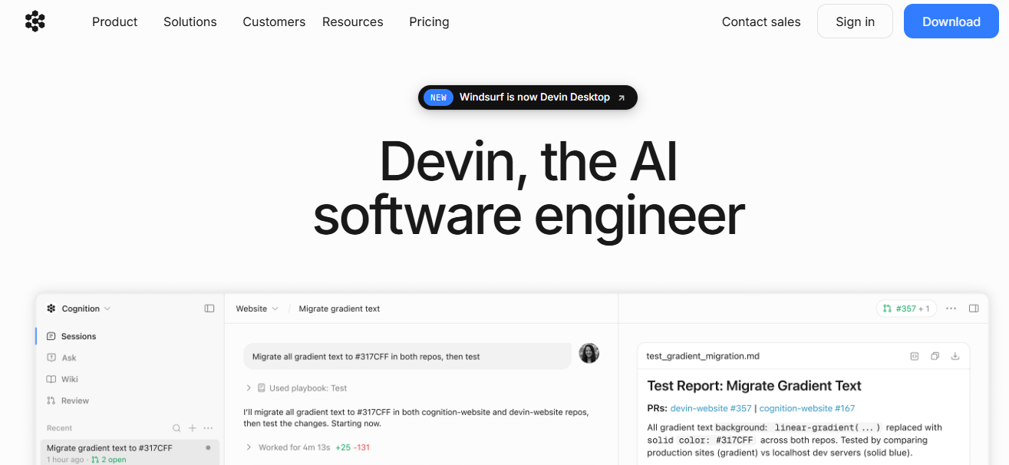Click the Sessions icon in sidebar
This screenshot has height=465, width=1009.
[51, 336]
